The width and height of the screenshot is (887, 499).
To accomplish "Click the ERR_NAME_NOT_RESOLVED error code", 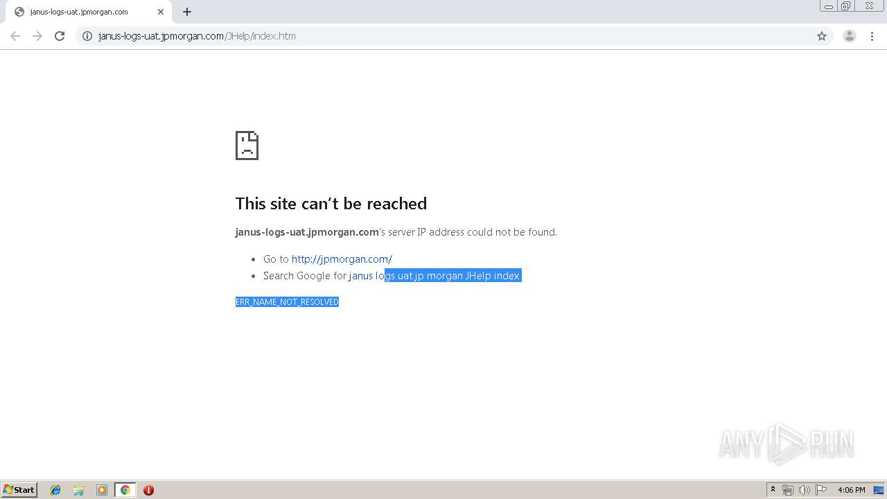I will pos(287,302).
